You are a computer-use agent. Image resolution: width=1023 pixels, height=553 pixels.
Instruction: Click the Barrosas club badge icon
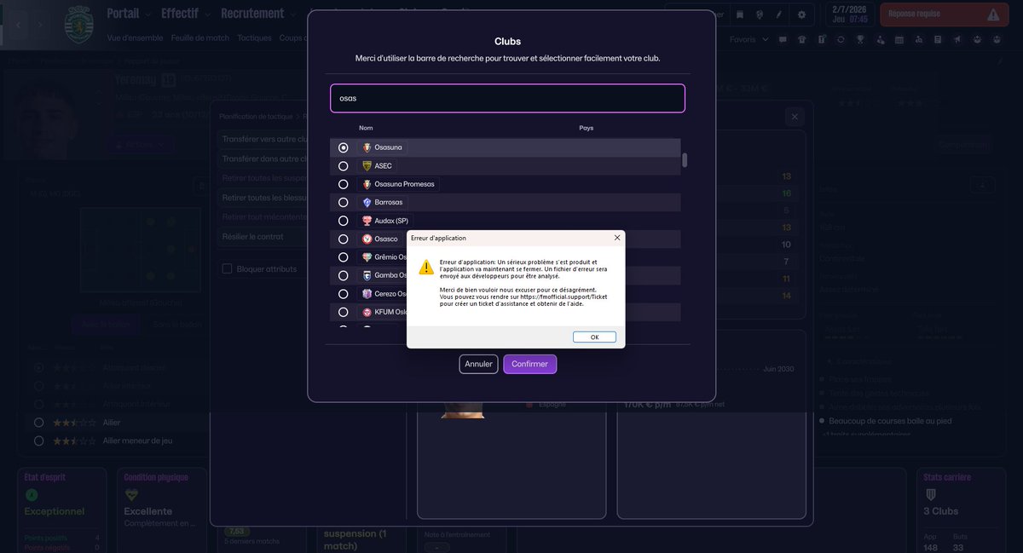[x=367, y=203]
